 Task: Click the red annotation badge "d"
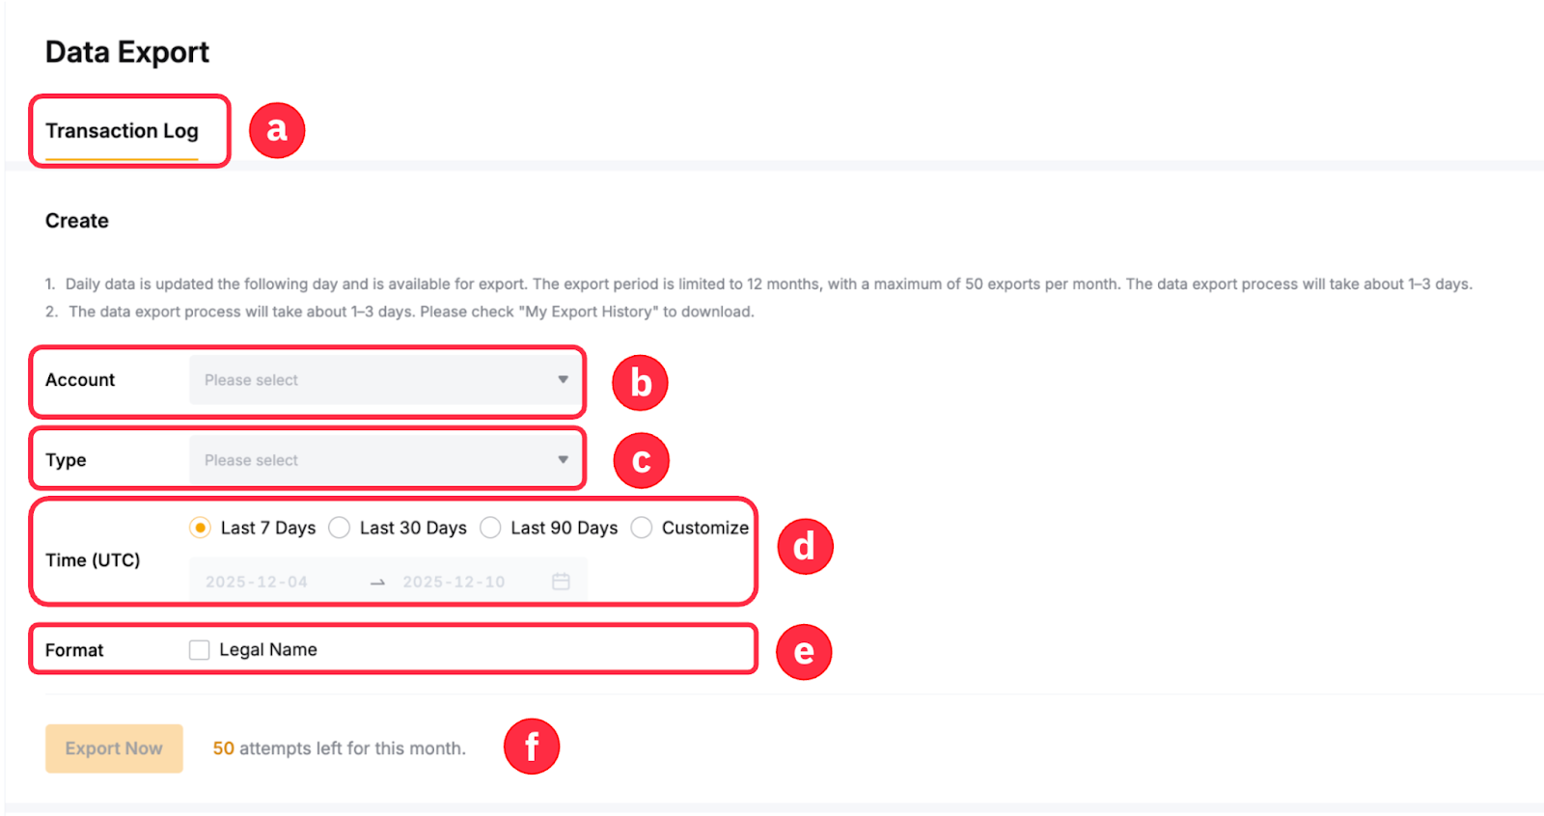805,547
